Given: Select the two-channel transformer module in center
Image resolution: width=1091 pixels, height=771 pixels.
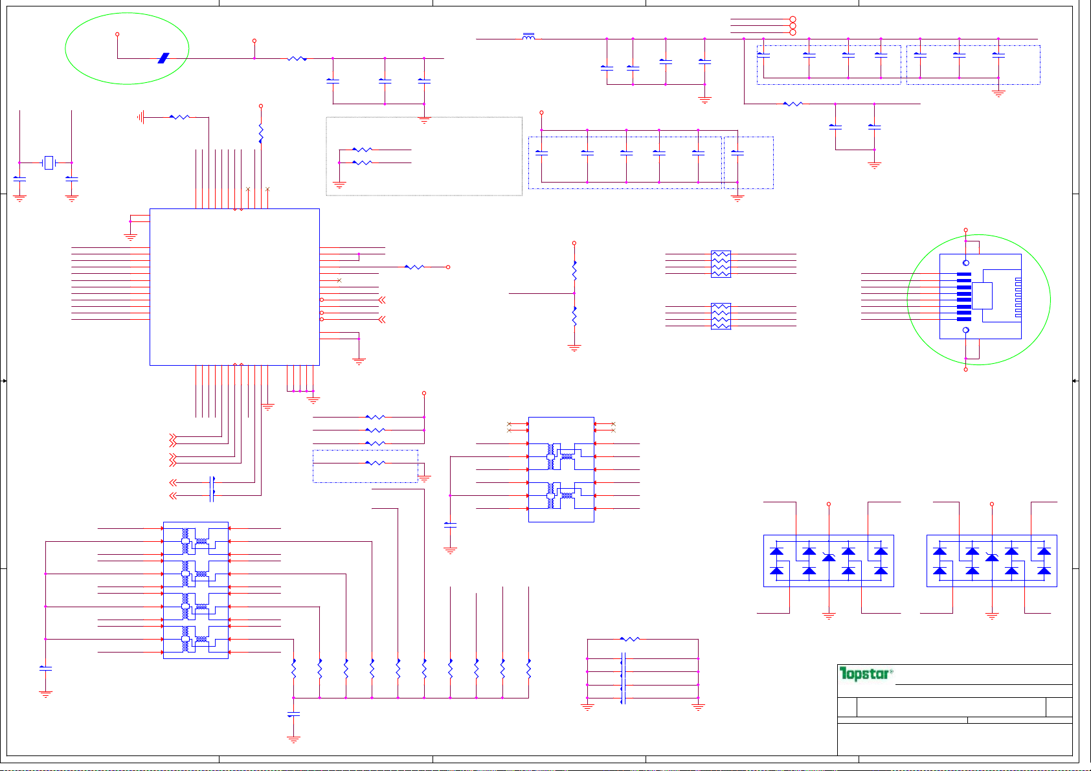Looking at the screenshot, I should click(x=561, y=469).
